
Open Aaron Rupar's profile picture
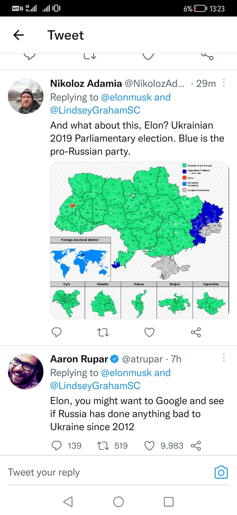26,371
